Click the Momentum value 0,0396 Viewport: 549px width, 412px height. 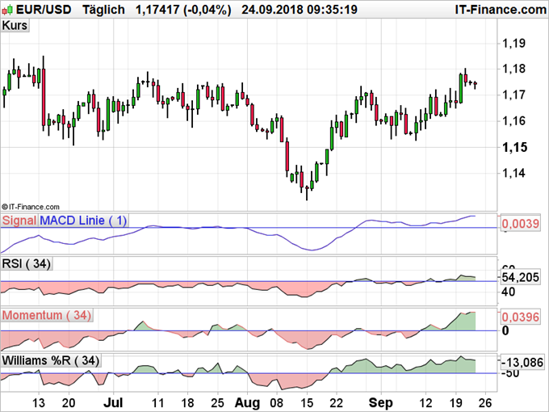coord(520,317)
